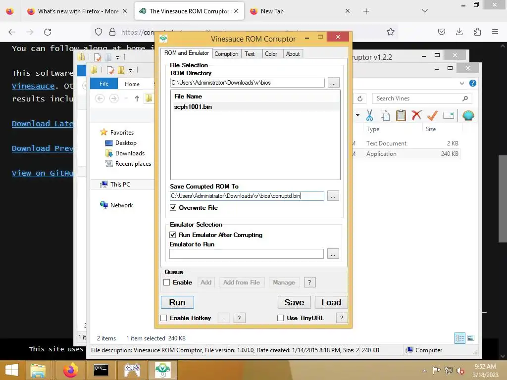
Task: Click the red X Delete icon in Explorer
Action: [416, 115]
